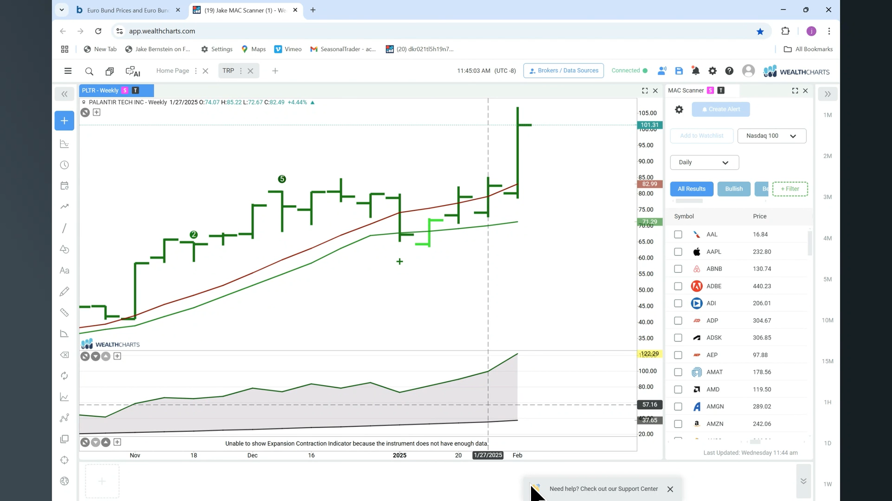Click the save layout floppy icon
The height and width of the screenshot is (501, 892).
[679, 71]
